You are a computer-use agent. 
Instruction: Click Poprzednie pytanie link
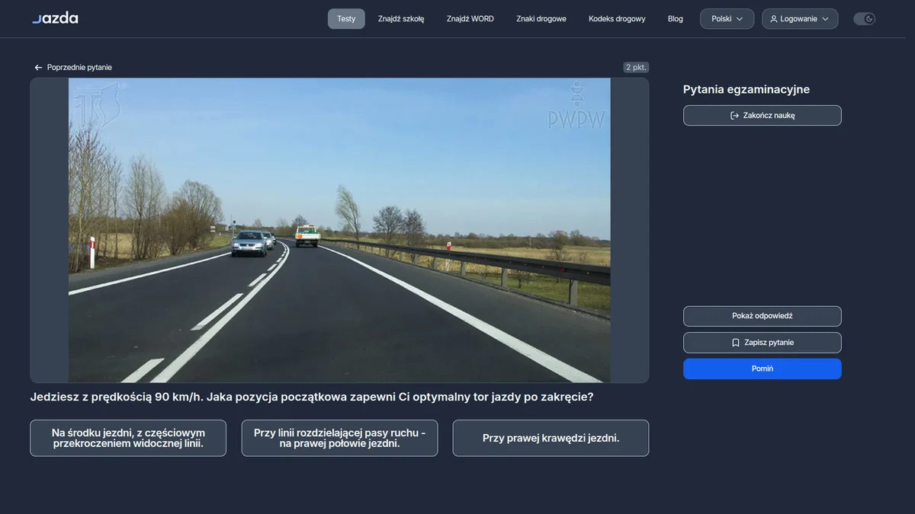pos(73,68)
